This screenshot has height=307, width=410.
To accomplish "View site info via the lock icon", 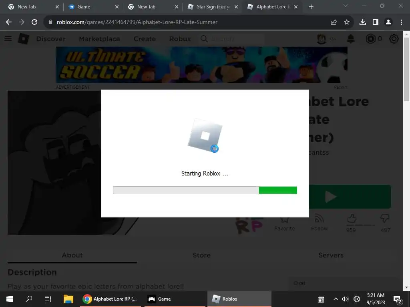I will click(50, 22).
